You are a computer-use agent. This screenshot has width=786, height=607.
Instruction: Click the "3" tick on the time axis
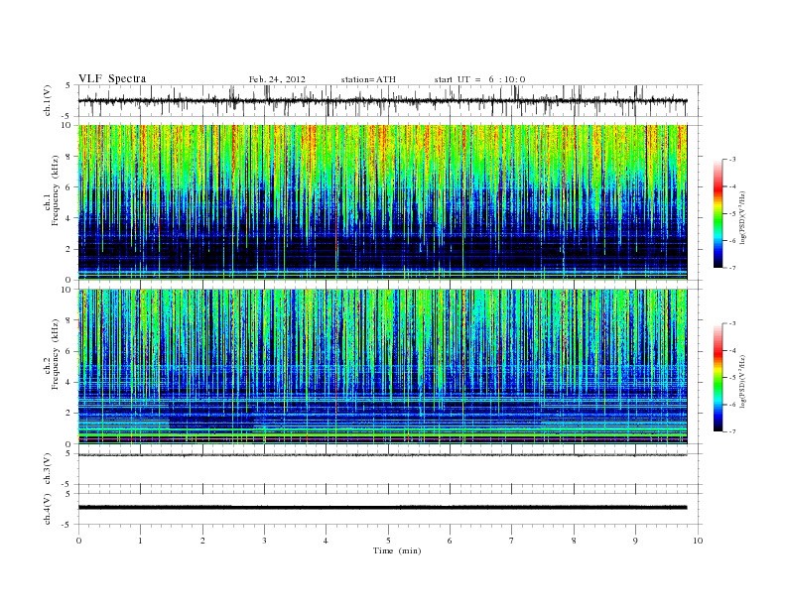point(264,541)
